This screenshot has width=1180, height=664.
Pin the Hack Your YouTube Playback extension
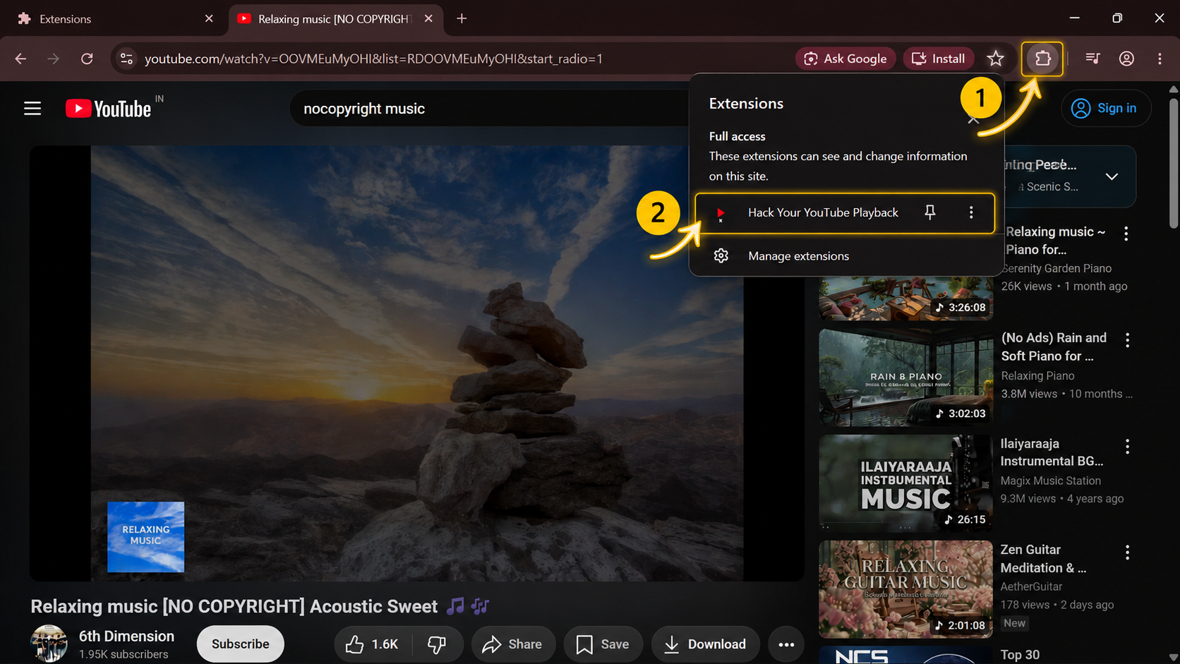point(930,212)
